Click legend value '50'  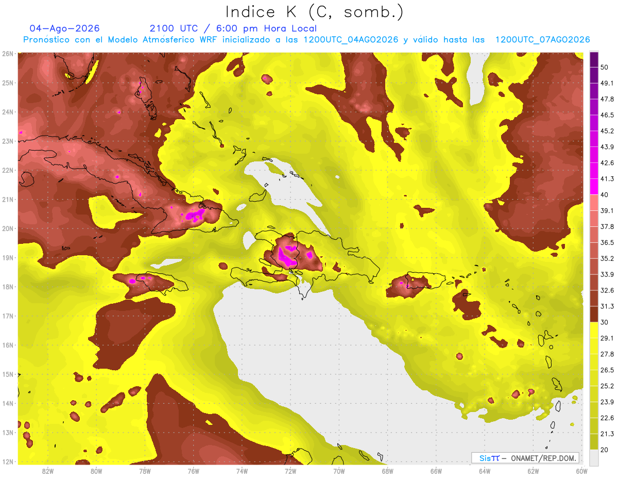[605, 68]
